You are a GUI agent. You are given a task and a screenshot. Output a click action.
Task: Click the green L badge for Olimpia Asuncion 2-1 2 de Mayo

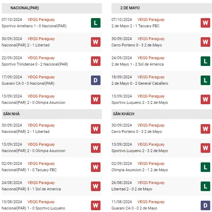pyautogui.click(x=205, y=167)
